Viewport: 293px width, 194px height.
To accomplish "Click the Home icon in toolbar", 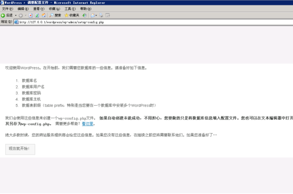I will coord(44,15).
